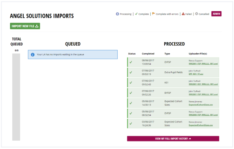
Task: Click the Complete checkmark legend icon
Action: tap(136, 14)
